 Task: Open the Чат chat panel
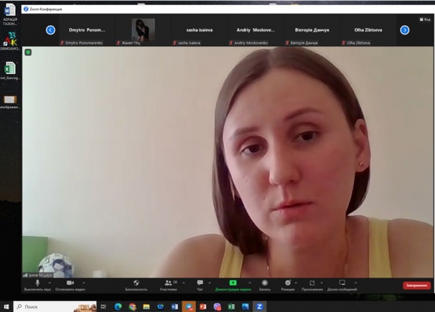[200, 285]
